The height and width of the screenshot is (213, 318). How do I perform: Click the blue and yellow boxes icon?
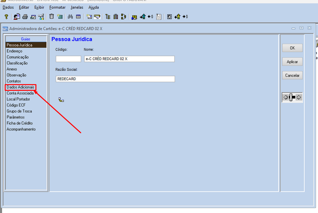(x=134, y=17)
